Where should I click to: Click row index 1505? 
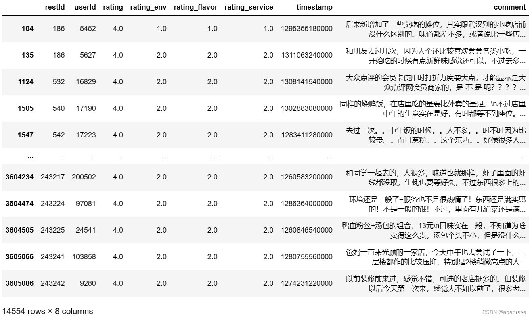click(26, 108)
